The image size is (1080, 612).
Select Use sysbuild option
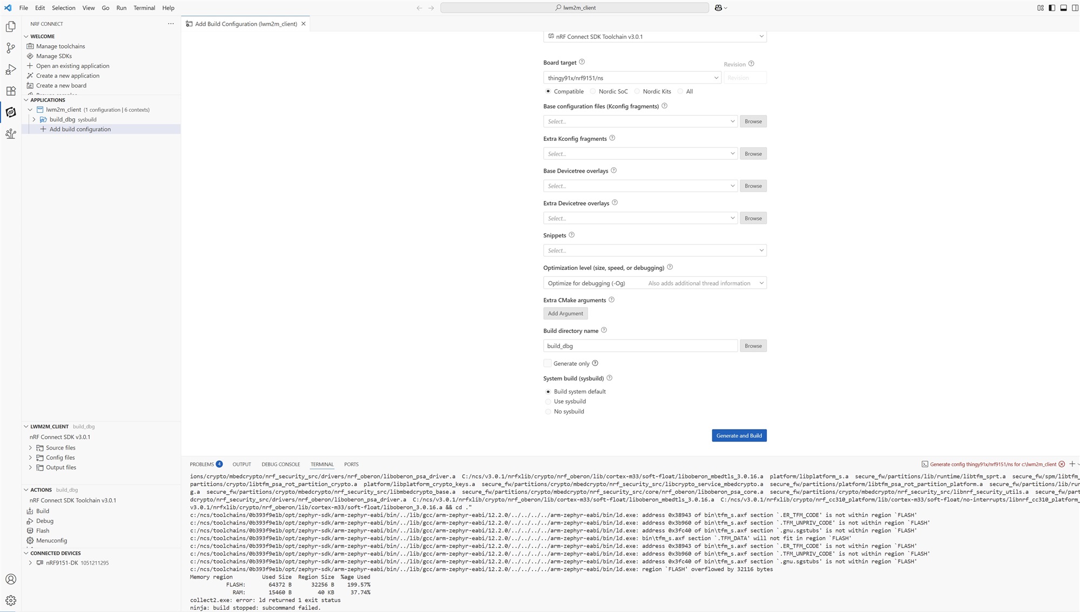(x=548, y=402)
